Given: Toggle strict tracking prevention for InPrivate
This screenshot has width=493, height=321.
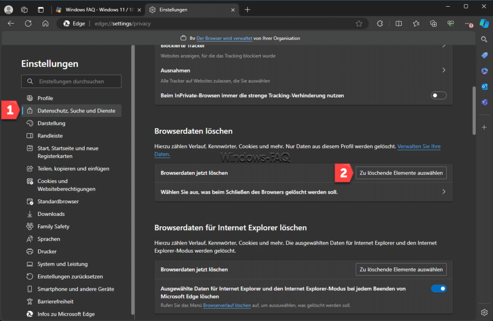Looking at the screenshot, I should (x=439, y=96).
